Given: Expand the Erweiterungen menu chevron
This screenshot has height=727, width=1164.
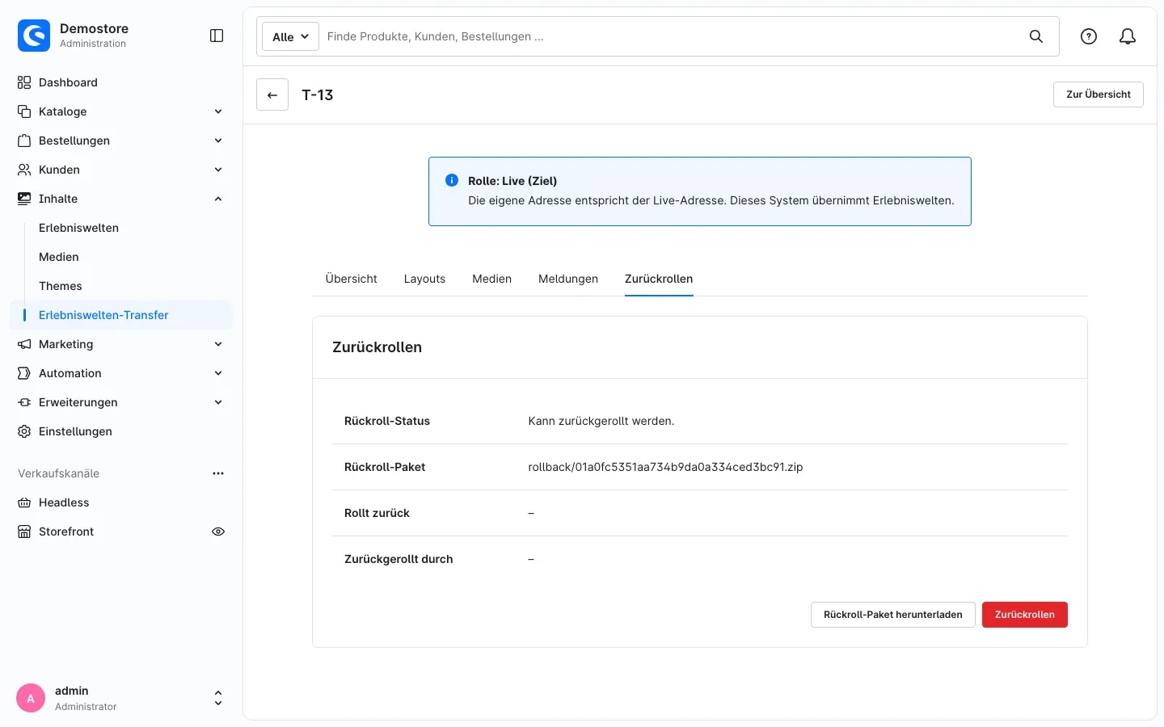Looking at the screenshot, I should tap(218, 402).
